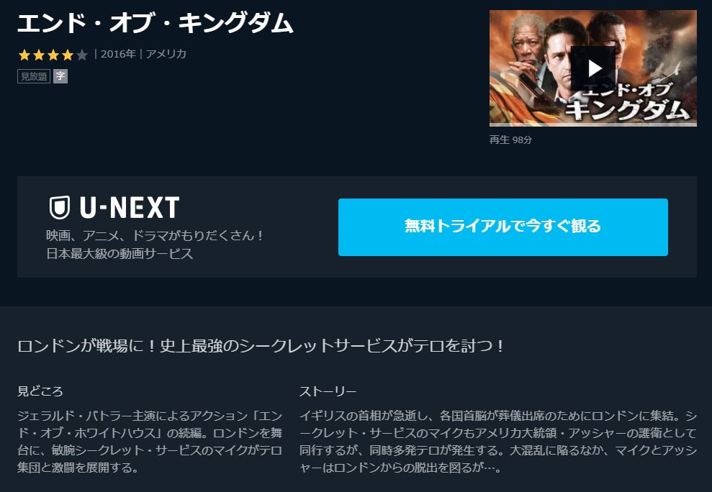Click the 見どころ section heading
The image size is (712, 492).
(x=40, y=391)
